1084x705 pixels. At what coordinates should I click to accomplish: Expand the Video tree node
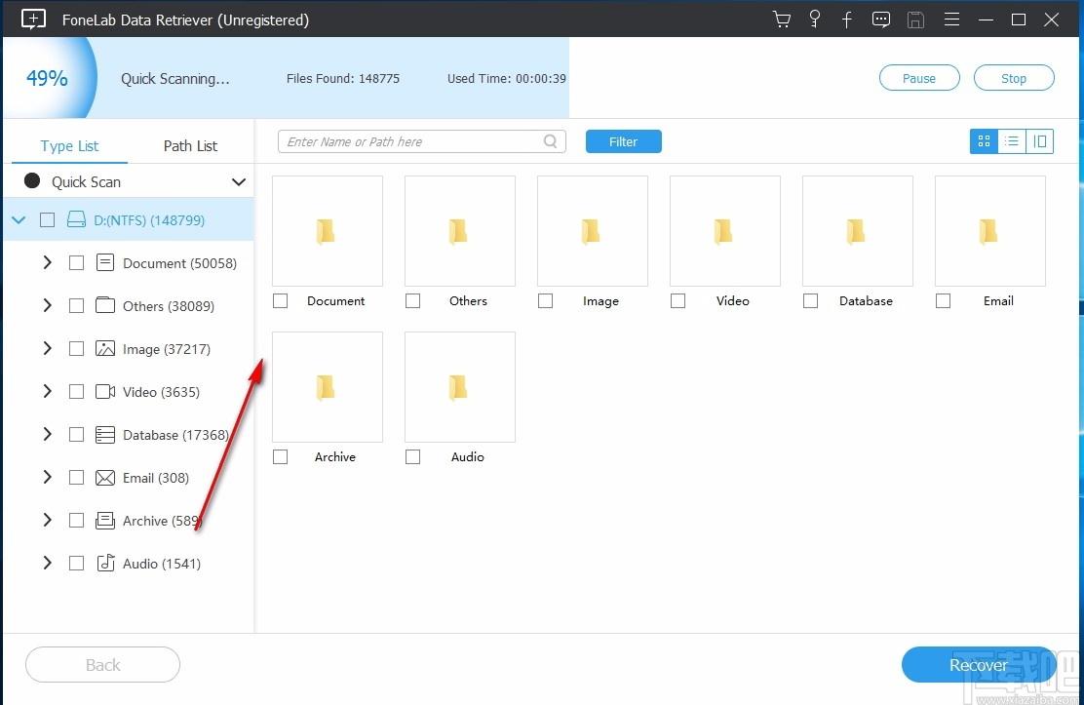pos(47,392)
